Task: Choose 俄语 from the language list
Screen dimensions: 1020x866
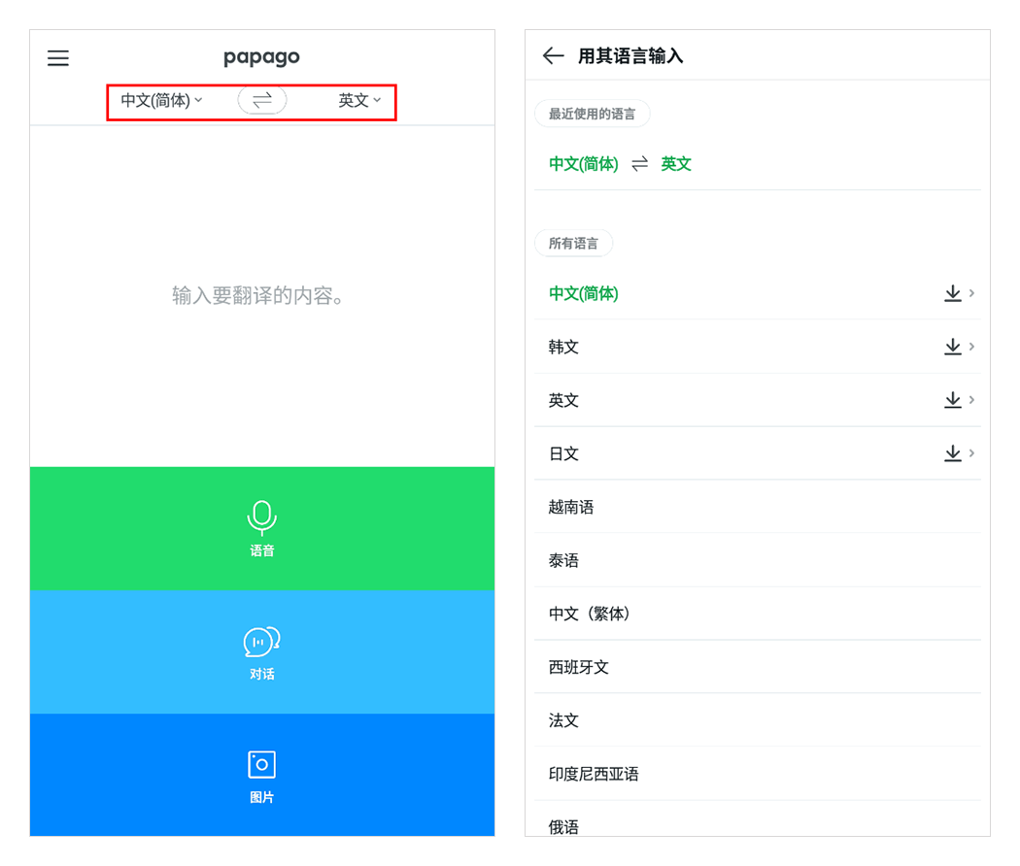Action: pyautogui.click(x=757, y=819)
